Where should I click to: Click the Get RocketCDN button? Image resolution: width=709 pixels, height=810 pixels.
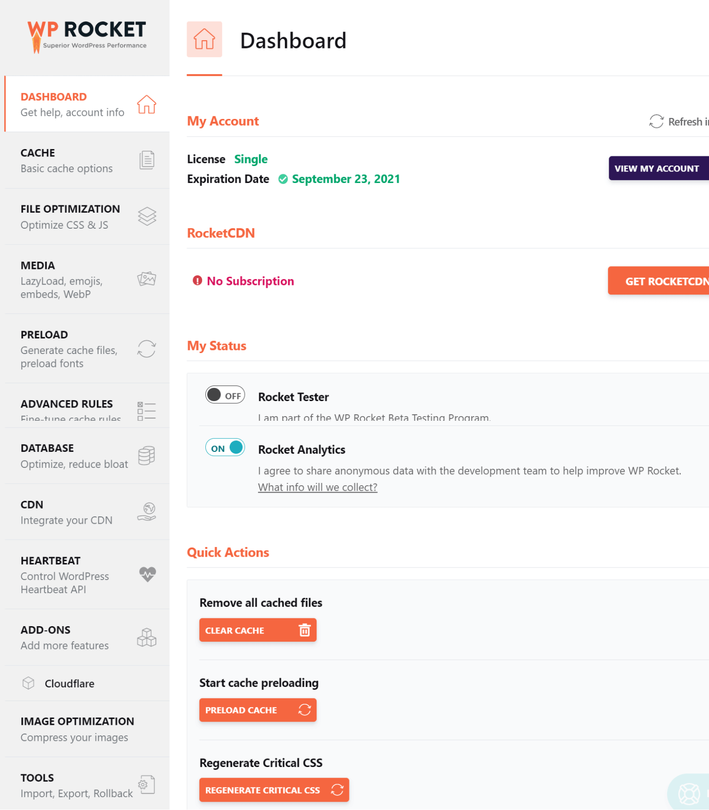659,281
